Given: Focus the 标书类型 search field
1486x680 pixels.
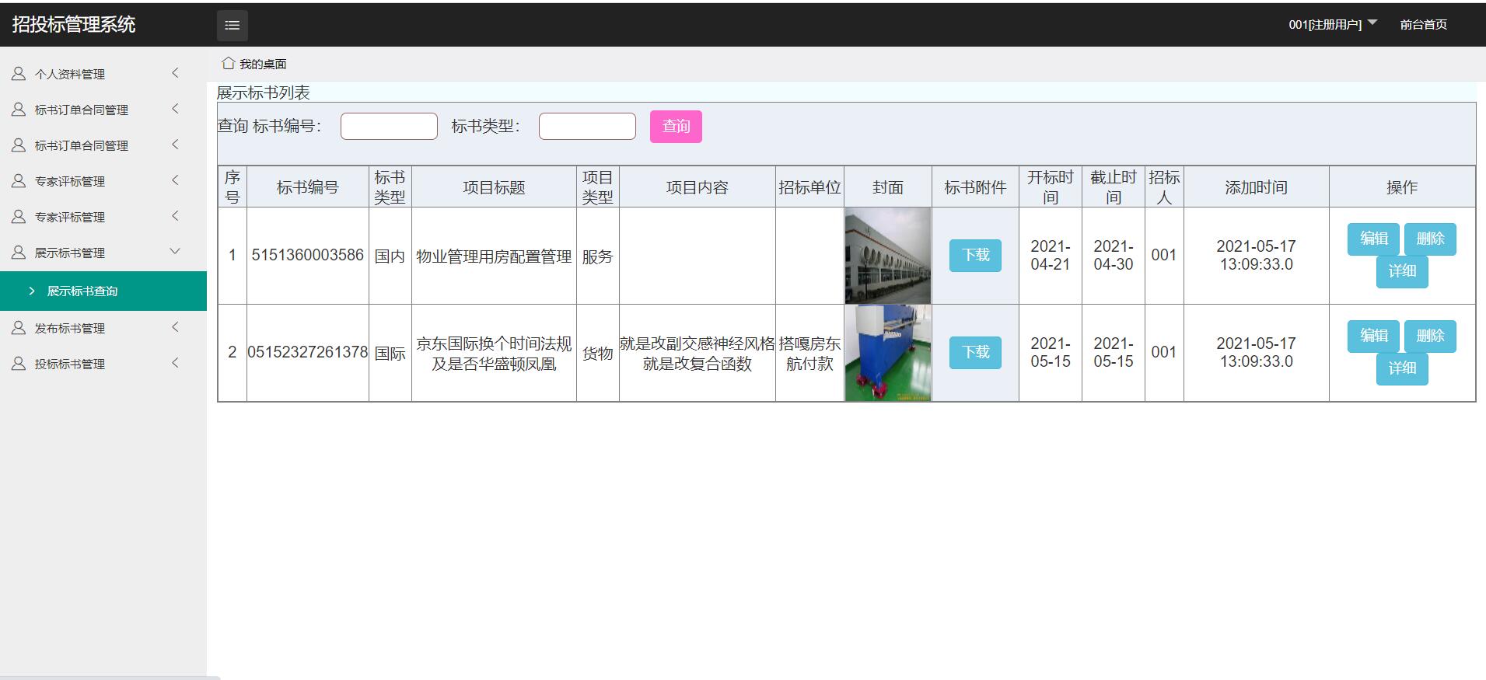Looking at the screenshot, I should coord(587,126).
